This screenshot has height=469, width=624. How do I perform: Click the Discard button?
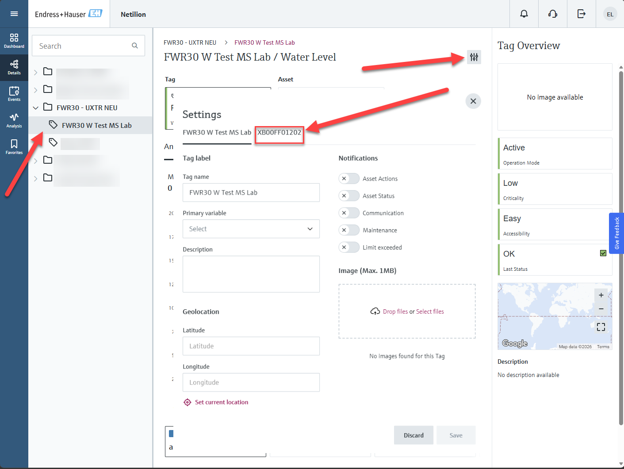pos(413,435)
